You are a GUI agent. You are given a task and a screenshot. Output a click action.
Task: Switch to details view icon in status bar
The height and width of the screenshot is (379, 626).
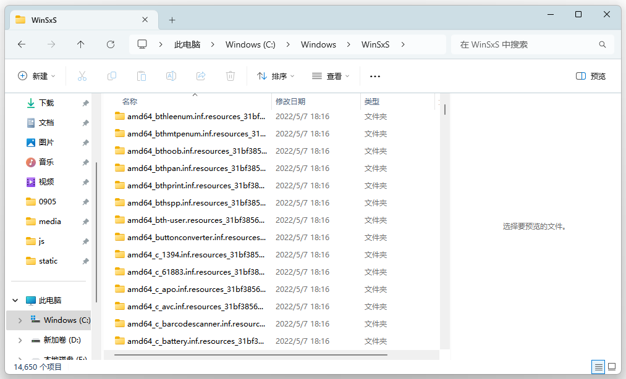click(x=598, y=367)
